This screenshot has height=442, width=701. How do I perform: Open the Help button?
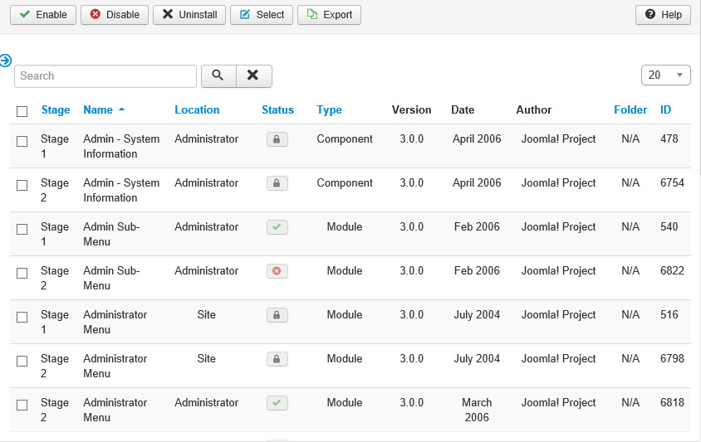tap(663, 14)
